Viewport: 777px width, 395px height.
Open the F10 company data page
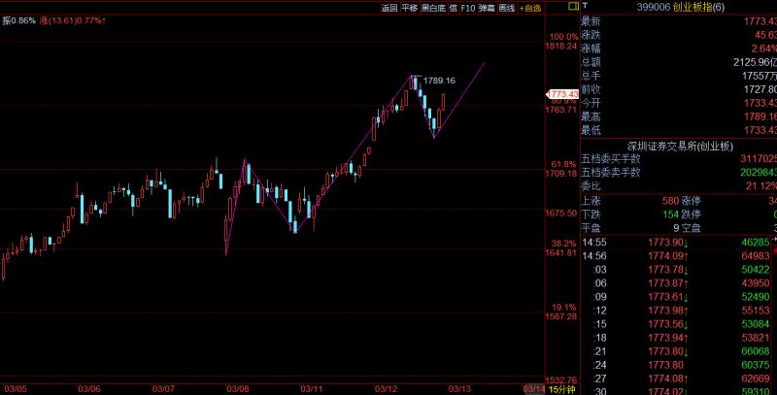468,8
